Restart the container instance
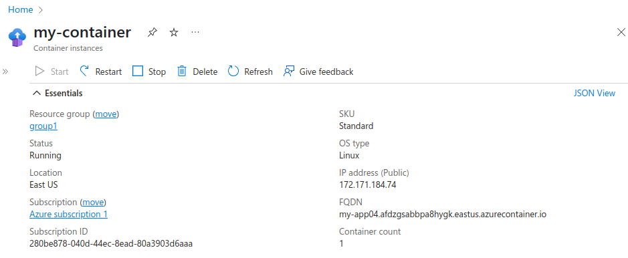Screen dimensions: 628x258 click(x=100, y=72)
